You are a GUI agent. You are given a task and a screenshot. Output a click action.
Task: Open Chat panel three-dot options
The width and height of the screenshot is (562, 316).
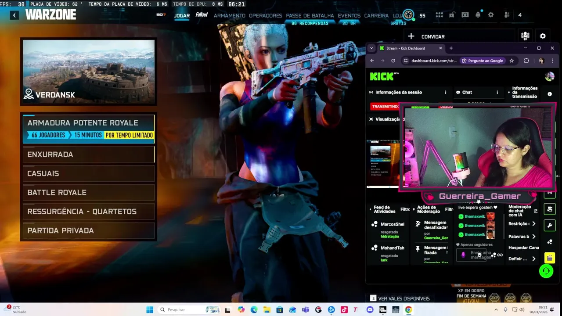(497, 92)
